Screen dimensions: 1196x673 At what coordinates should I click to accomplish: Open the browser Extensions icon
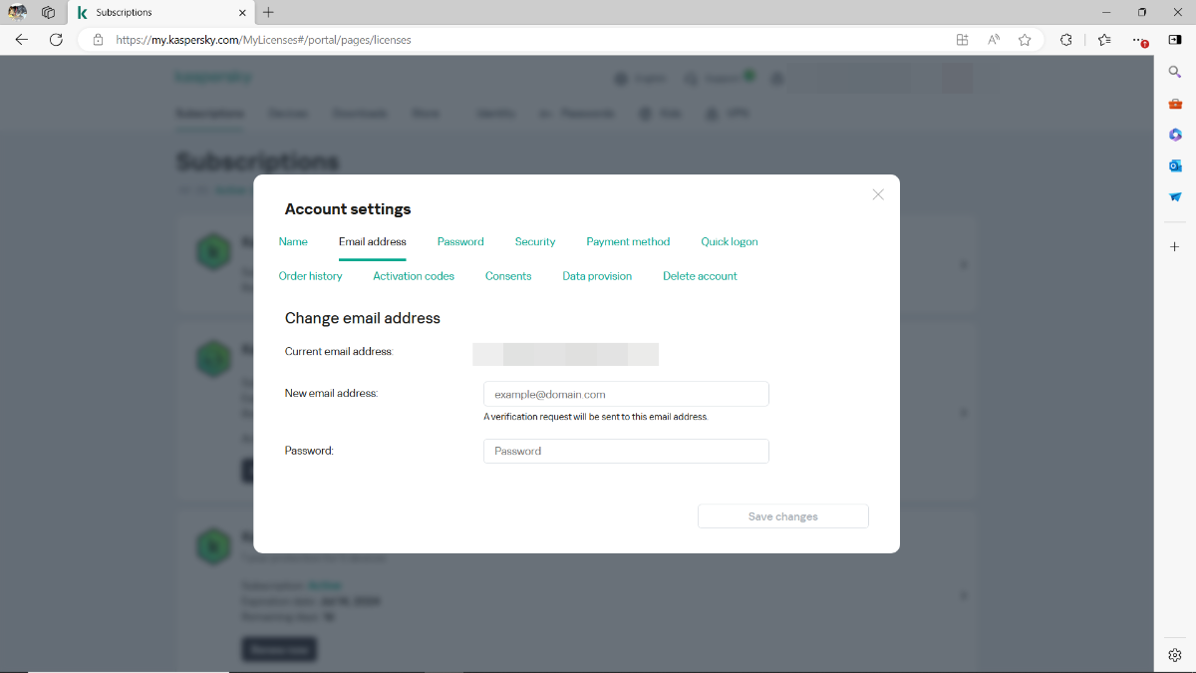coord(1065,40)
